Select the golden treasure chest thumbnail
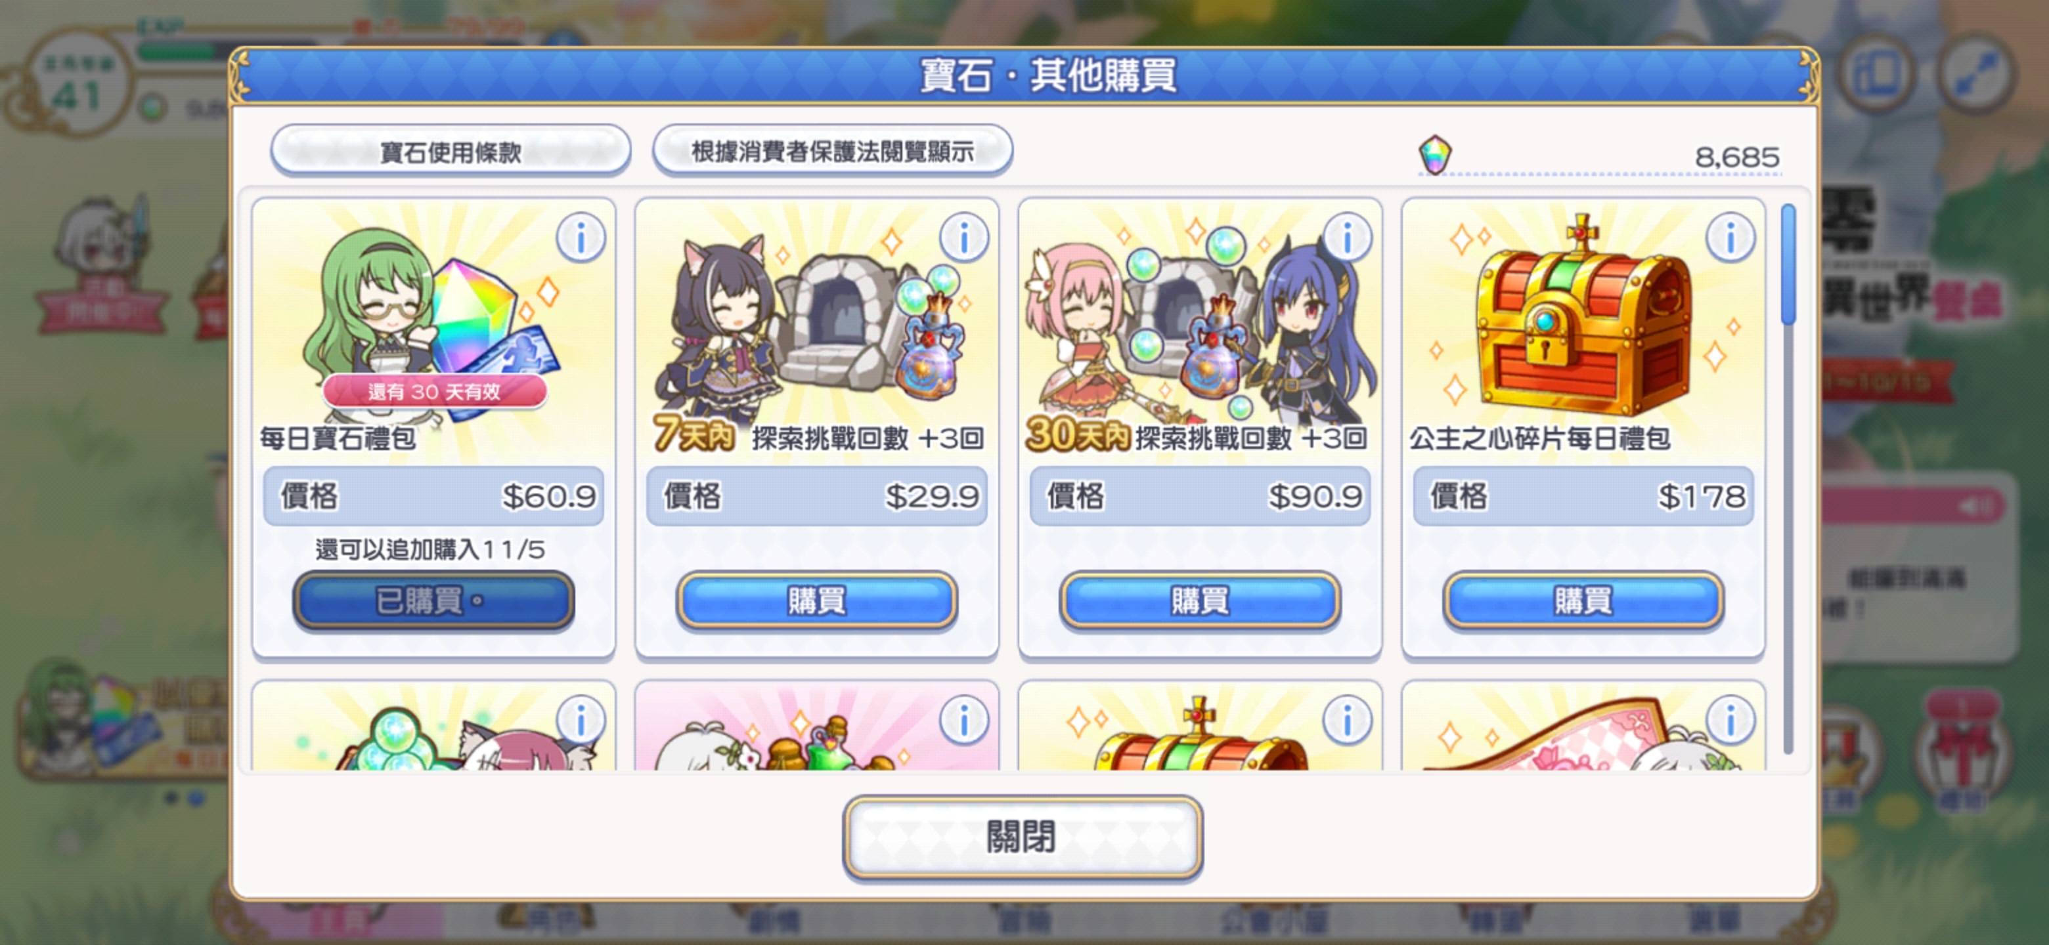This screenshot has width=2049, height=945. tap(1583, 318)
